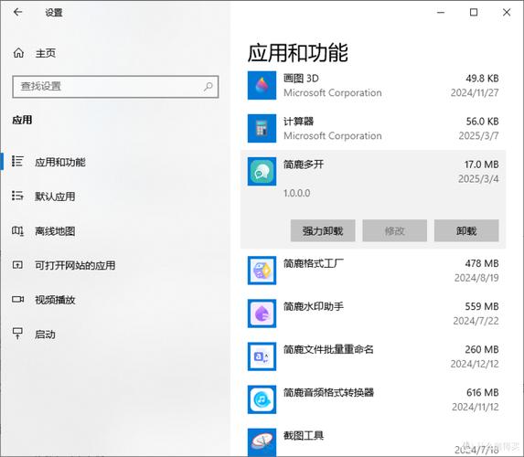Click the 主页 label
The width and height of the screenshot is (524, 457).
click(46, 53)
